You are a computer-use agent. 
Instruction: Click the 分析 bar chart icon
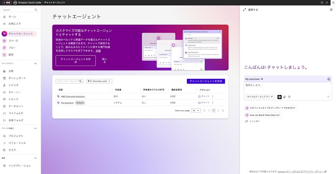click(4, 71)
